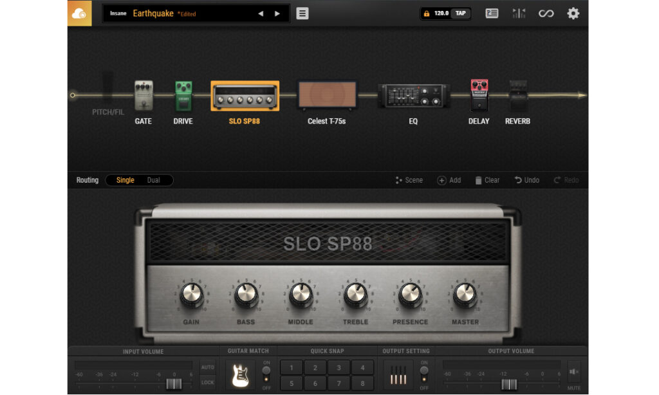This screenshot has width=659, height=395.
Task: Open the Output Setting EQ icon
Action: click(x=398, y=375)
